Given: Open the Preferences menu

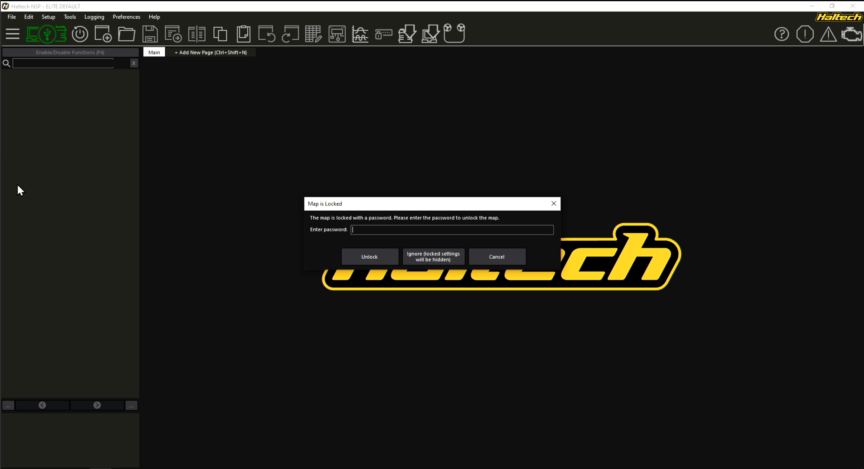Looking at the screenshot, I should point(127,17).
